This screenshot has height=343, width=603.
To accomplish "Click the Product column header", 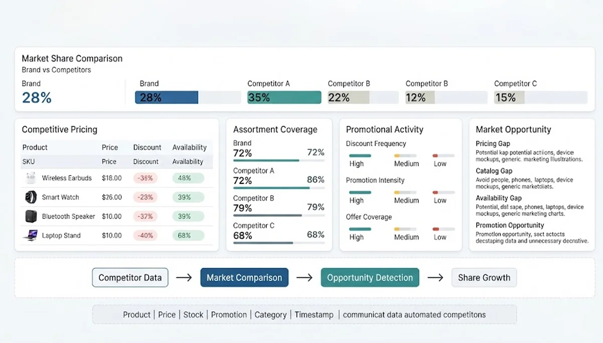I will 35,147.
